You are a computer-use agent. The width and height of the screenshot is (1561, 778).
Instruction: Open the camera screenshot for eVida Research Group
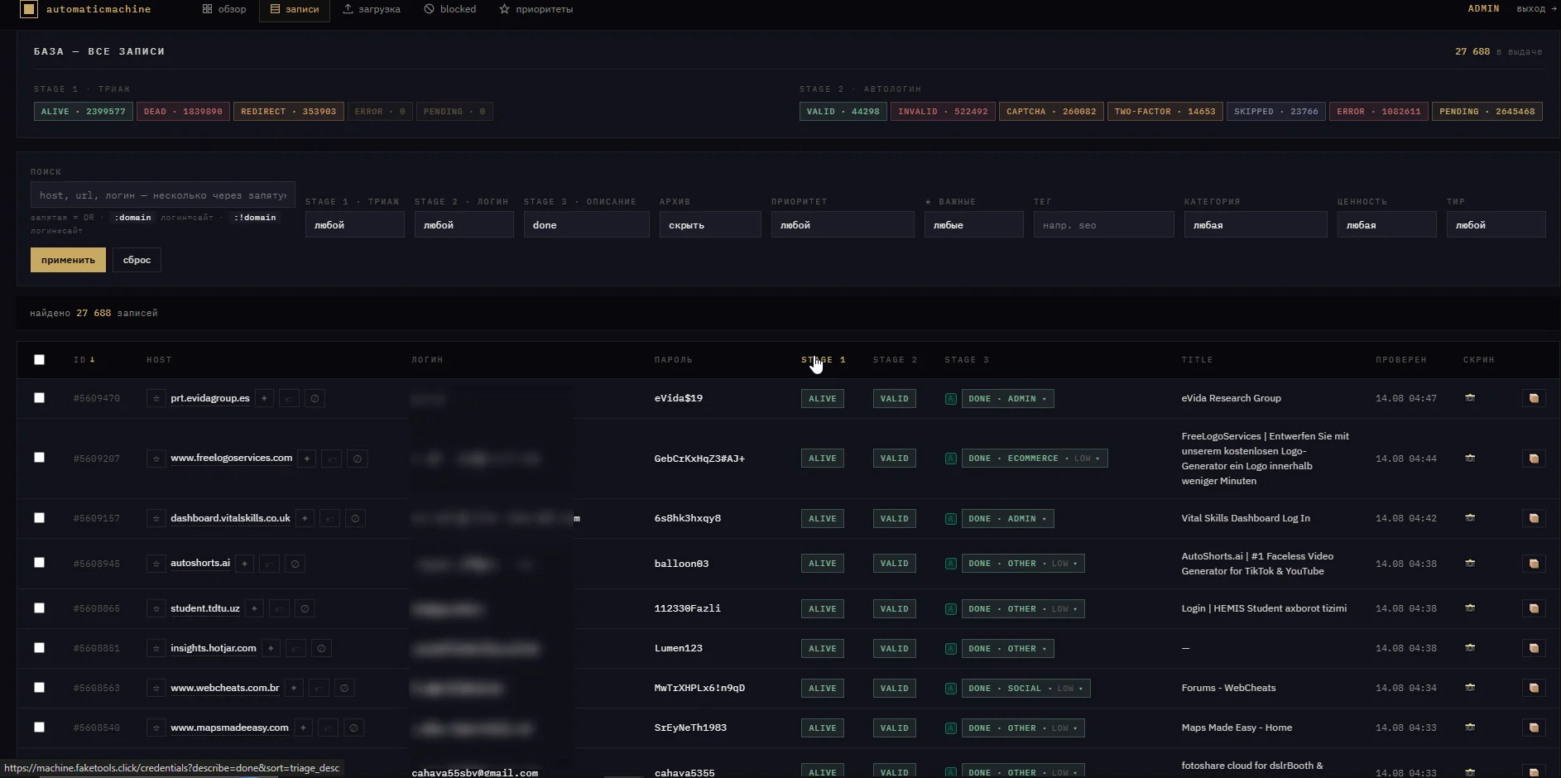click(1470, 398)
